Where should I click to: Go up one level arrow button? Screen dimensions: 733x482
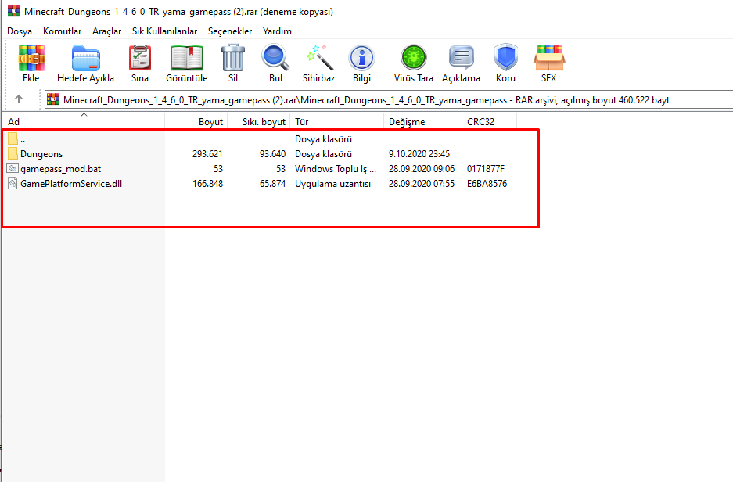19,99
